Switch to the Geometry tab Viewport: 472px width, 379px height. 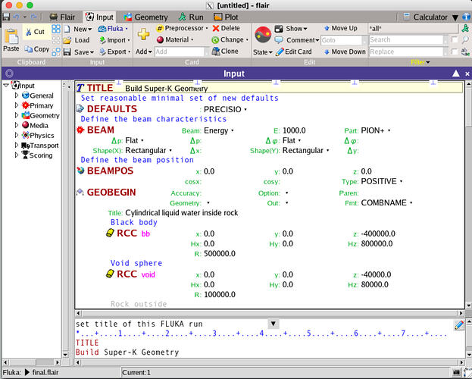click(145, 17)
